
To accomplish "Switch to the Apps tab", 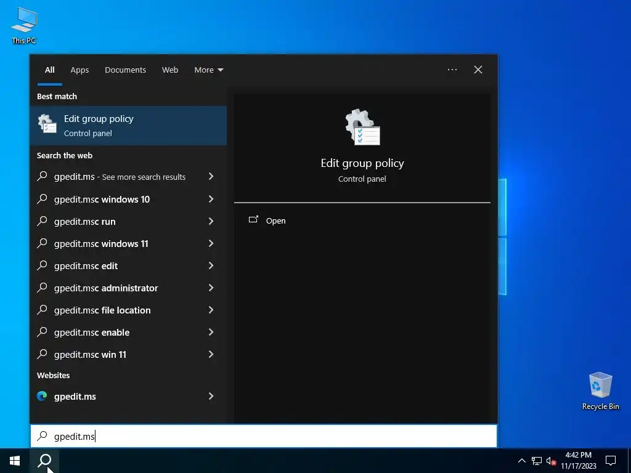I will pos(79,70).
